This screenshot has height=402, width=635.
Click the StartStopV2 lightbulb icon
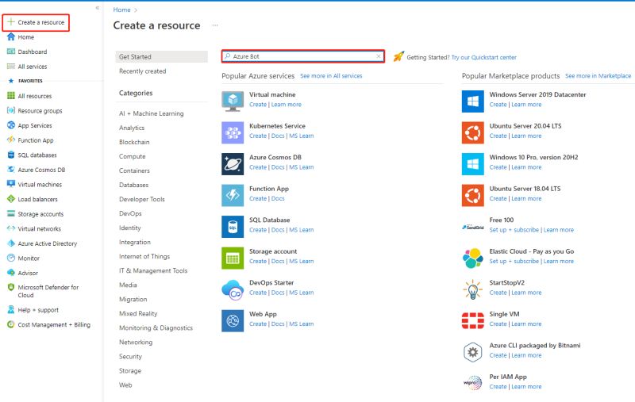(x=472, y=289)
